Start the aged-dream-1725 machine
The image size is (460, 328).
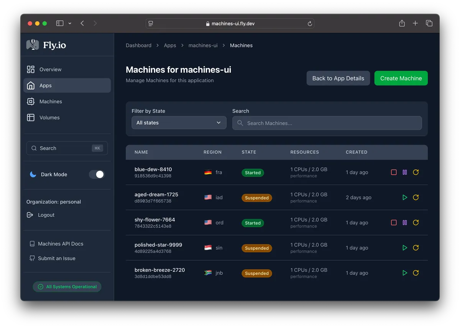click(405, 198)
